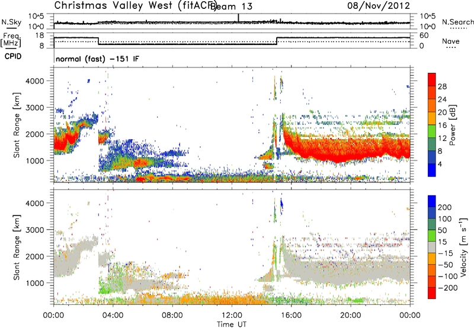Click the Power color bar blue bottom segment
Viewport: 474px width, 328px height.
(x=432, y=170)
